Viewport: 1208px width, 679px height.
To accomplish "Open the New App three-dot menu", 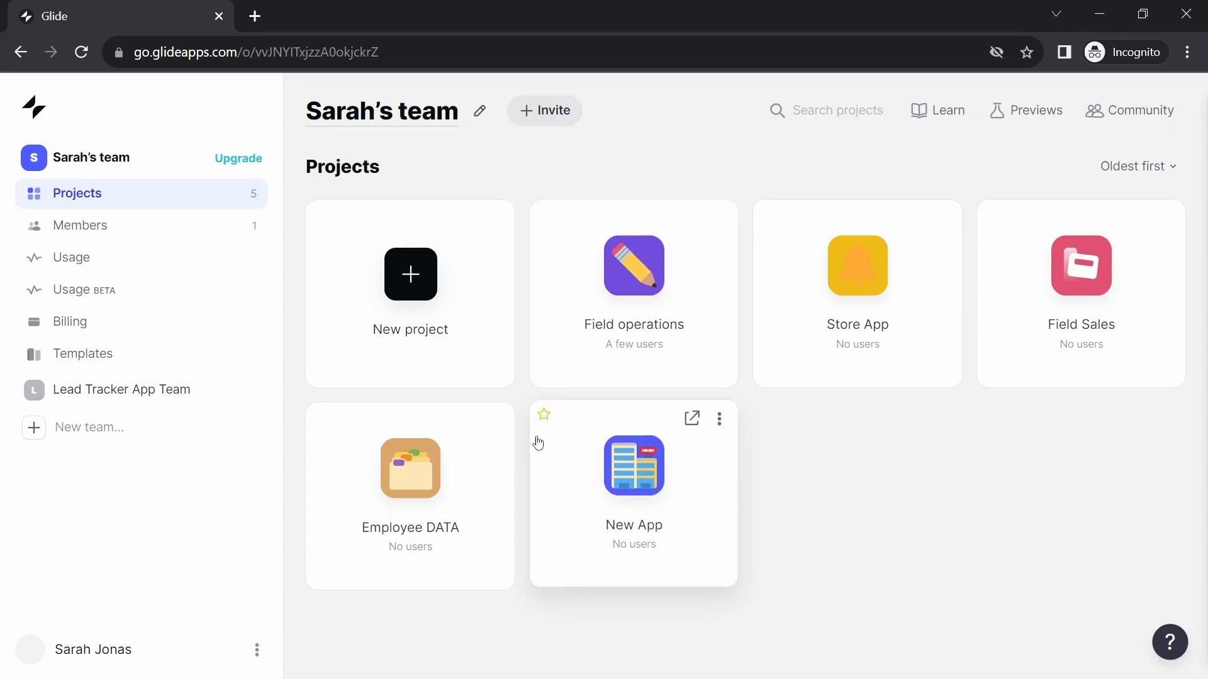I will (719, 419).
